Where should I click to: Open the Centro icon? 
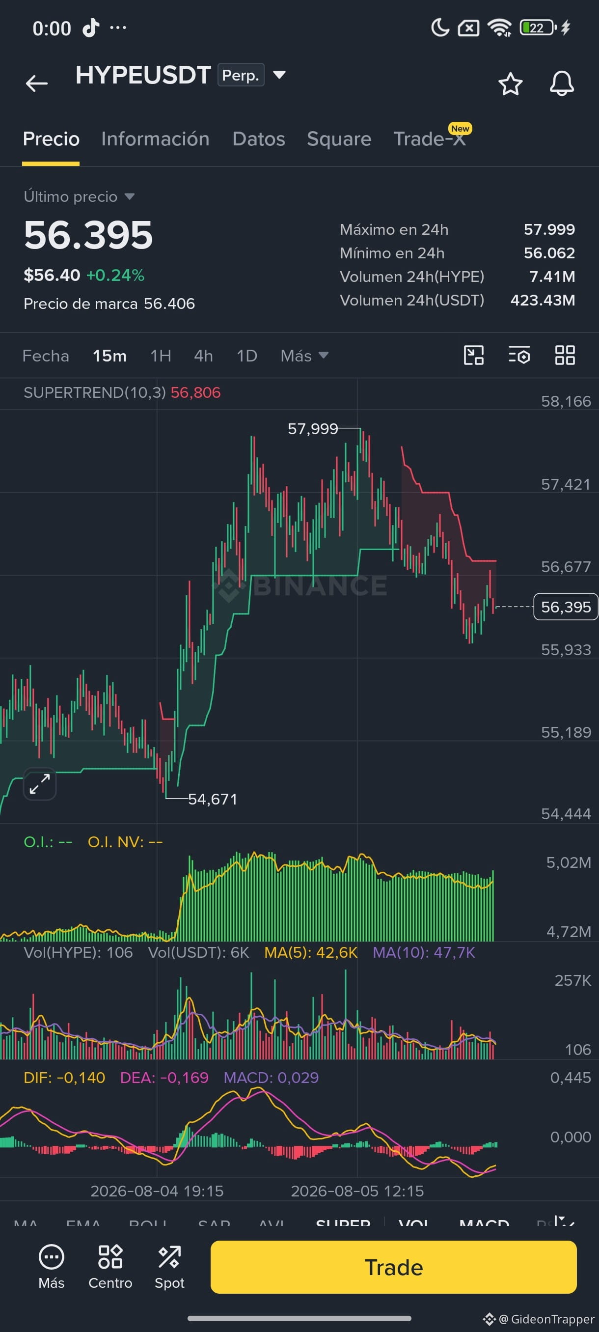(110, 1266)
